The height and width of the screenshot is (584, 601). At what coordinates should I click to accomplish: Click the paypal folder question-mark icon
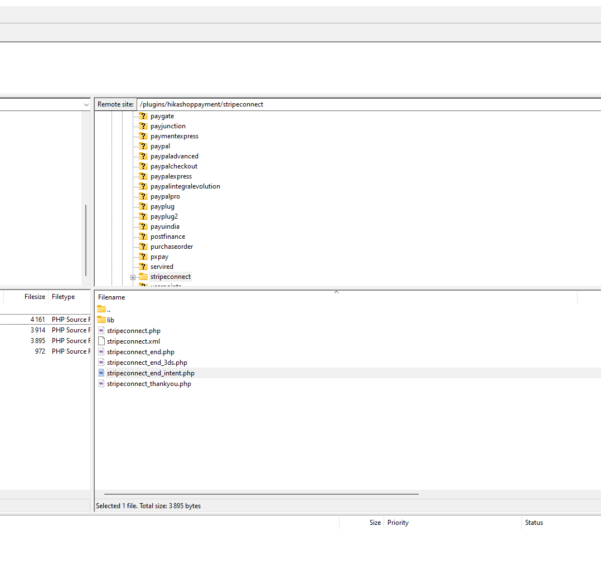coord(143,146)
